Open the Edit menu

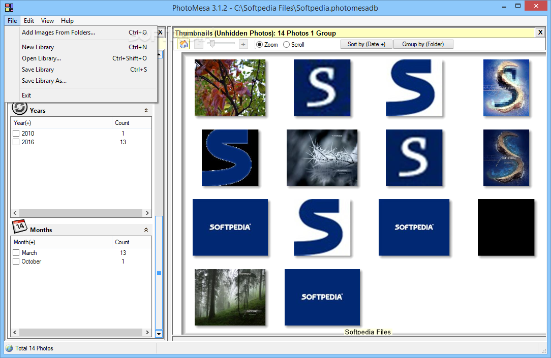point(29,21)
